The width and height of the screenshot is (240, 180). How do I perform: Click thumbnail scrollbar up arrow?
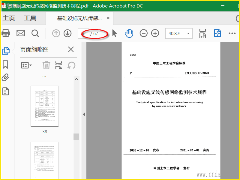[x=76, y=79]
